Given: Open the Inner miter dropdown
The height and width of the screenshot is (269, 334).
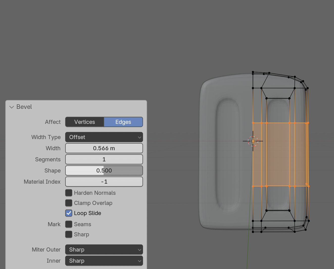Looking at the screenshot, I should click(x=104, y=261).
